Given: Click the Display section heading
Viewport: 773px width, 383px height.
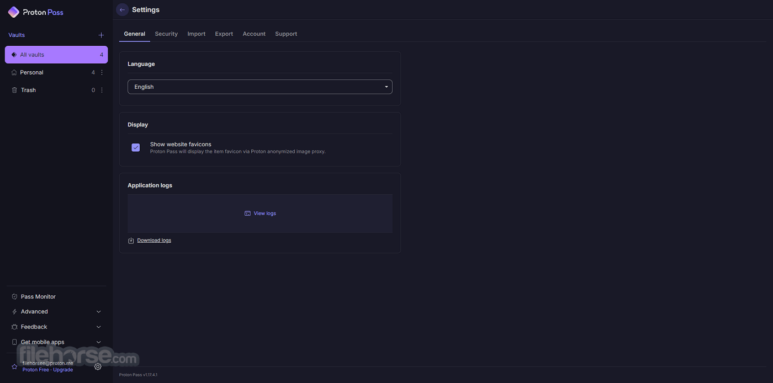Looking at the screenshot, I should click(138, 125).
